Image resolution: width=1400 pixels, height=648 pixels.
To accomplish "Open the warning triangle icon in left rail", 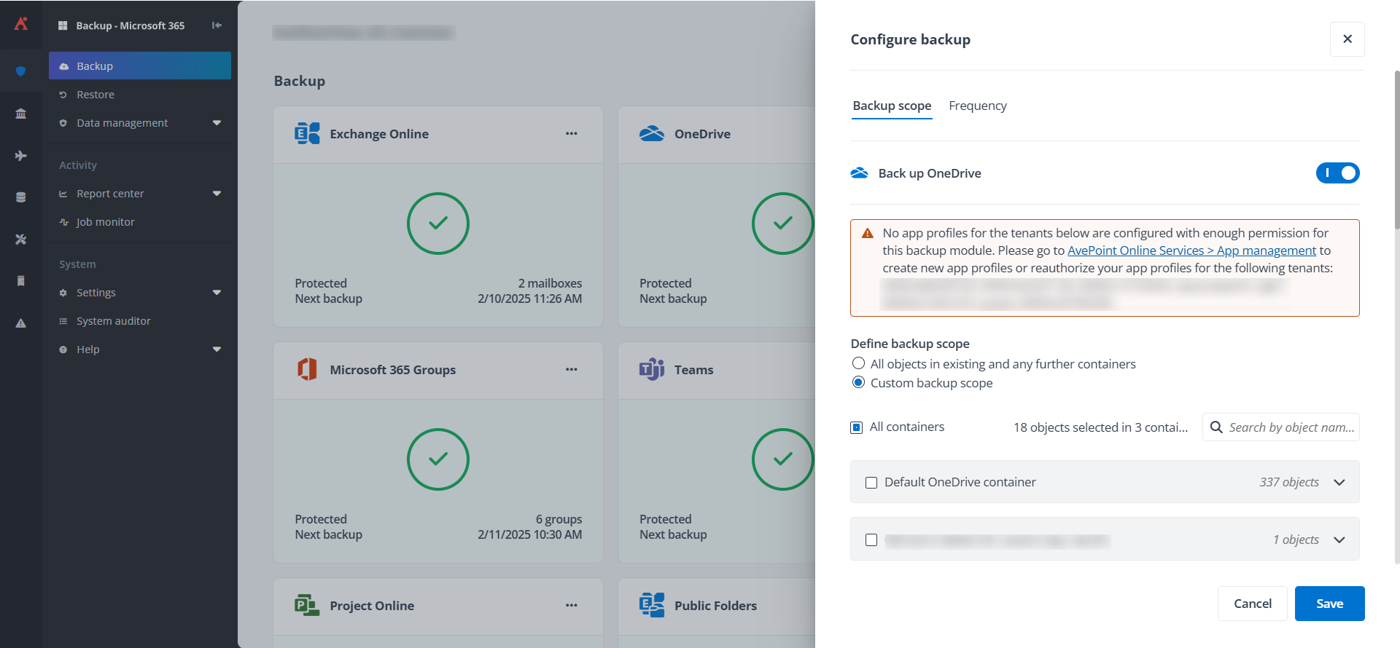I will (21, 323).
